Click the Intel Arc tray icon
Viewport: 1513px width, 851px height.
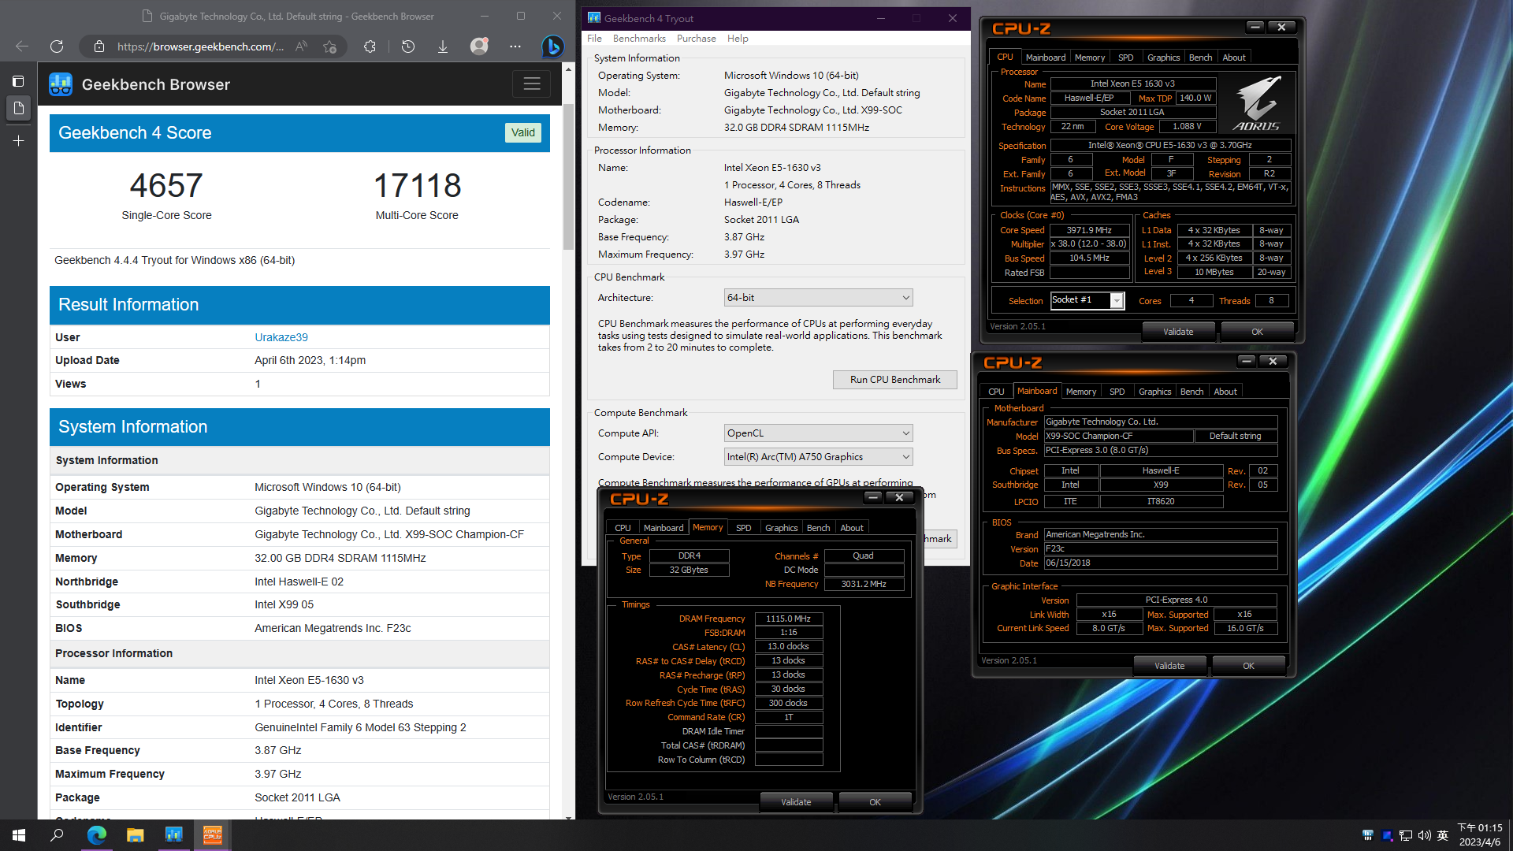pyautogui.click(x=1387, y=835)
